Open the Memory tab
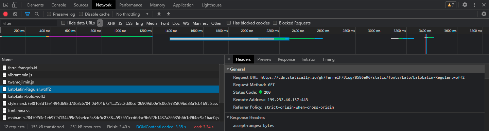489x131 pixels. tap(157, 5)
